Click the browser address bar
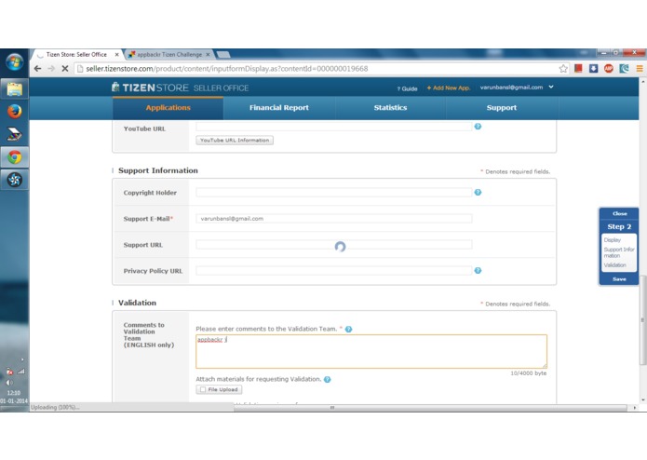Screen dimensions: 647x460 (x=316, y=69)
